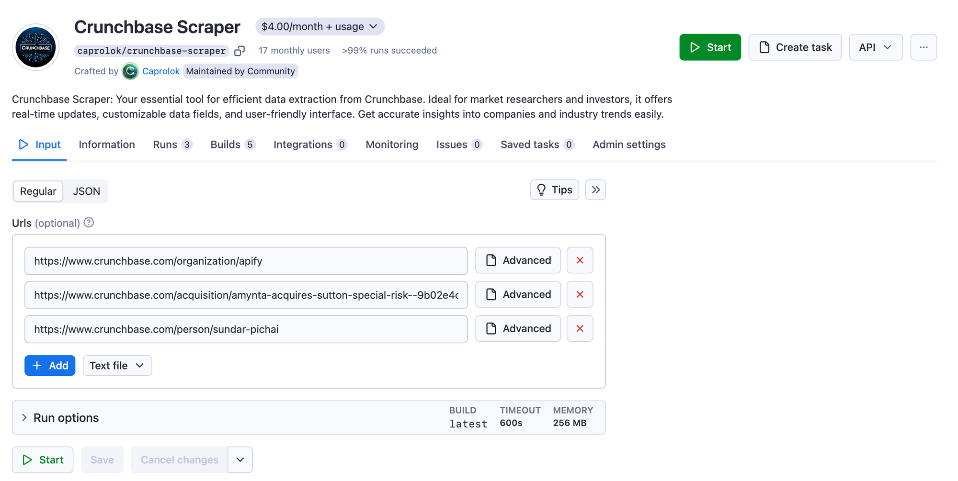Select the Regular input mode
This screenshot has width=958, height=481.
(38, 191)
